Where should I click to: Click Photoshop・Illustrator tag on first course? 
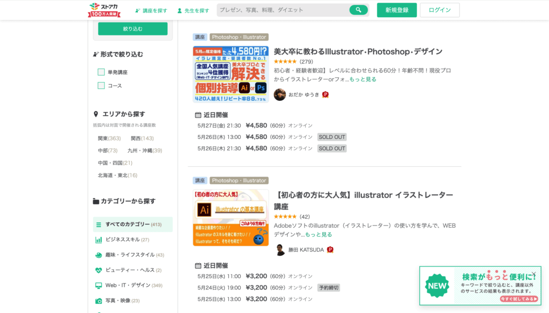[239, 37]
